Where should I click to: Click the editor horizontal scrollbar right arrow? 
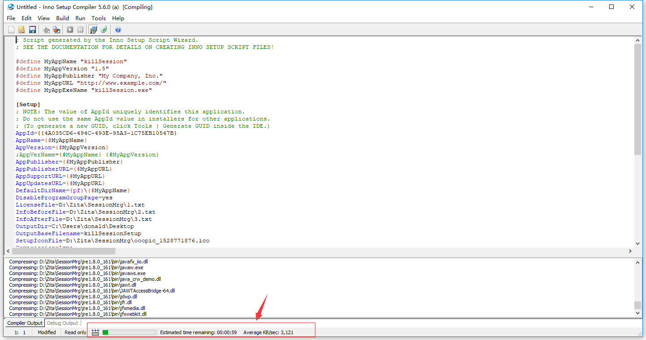[x=630, y=251]
